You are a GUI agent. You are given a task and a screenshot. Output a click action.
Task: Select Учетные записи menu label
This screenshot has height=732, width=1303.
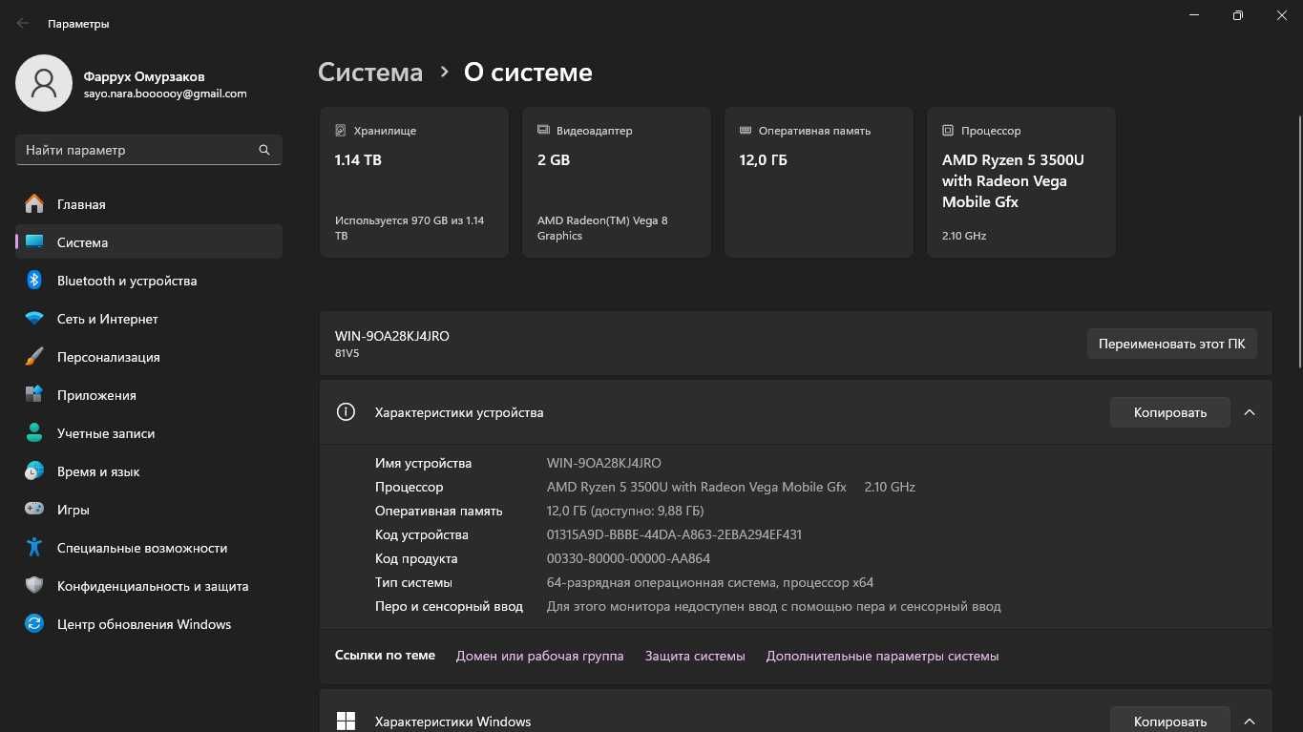106,433
